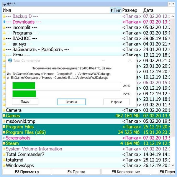
Task: Select the 'Screenshots' folder name
Action: click(18, 138)
